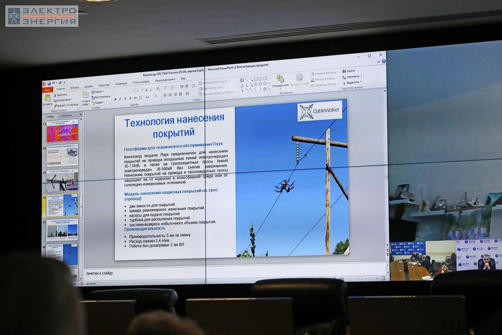Image resolution: width=502 pixels, height=335 pixels.
Task: Toggle underline Ч formatting
Action: click(x=125, y=99)
